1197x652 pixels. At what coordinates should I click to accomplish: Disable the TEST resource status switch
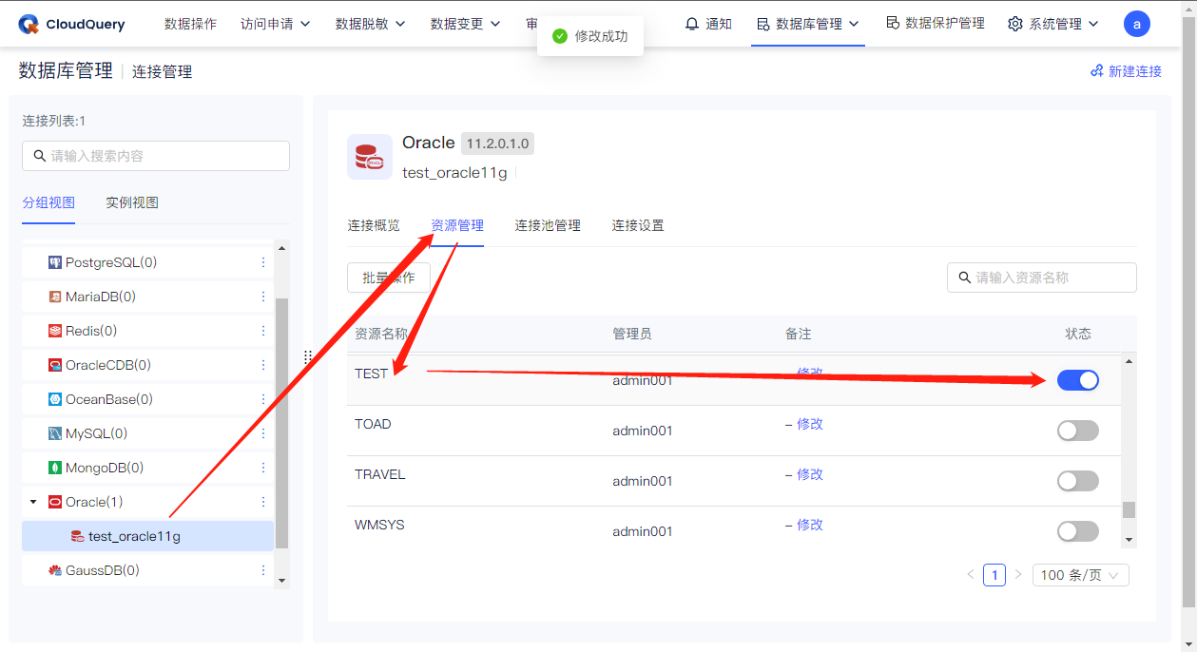point(1078,380)
